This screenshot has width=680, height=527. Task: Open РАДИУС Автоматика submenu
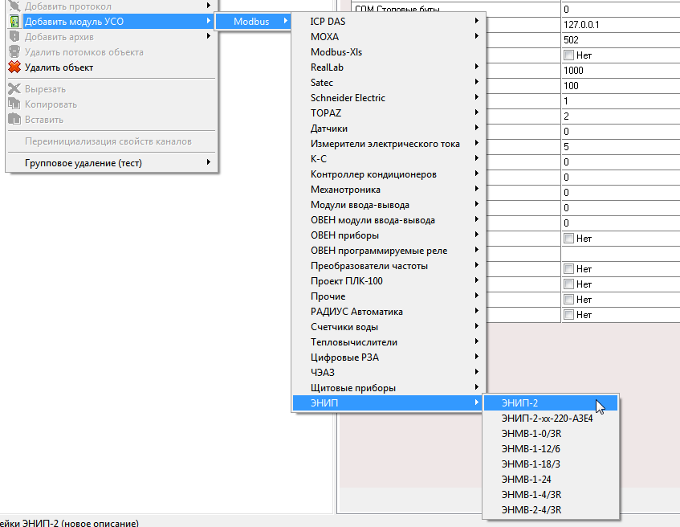pos(389,312)
